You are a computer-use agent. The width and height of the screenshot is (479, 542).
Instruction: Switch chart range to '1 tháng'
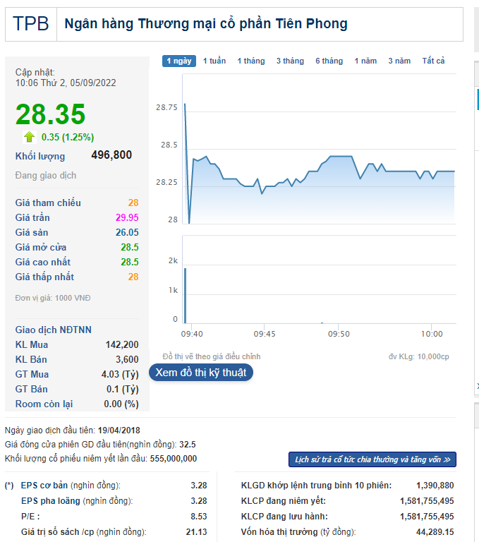251,61
